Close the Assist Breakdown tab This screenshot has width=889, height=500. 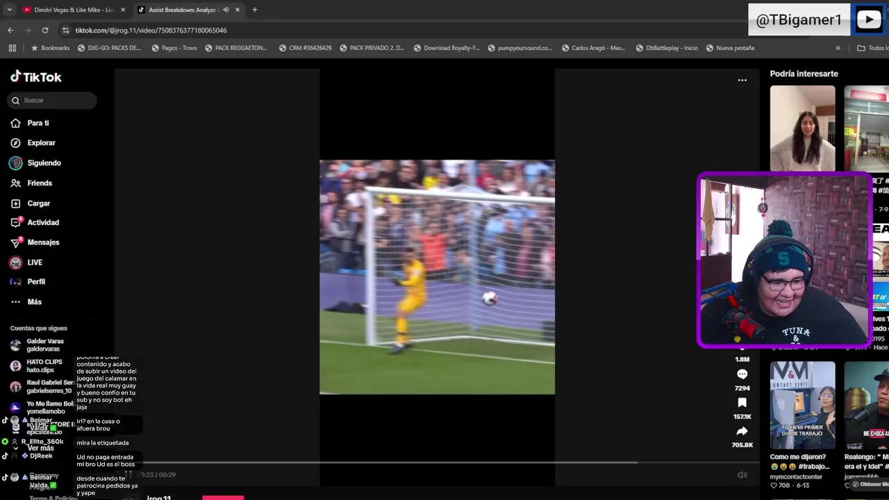pos(238,10)
